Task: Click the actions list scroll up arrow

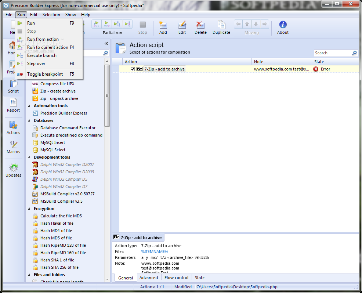Action: pos(107,61)
